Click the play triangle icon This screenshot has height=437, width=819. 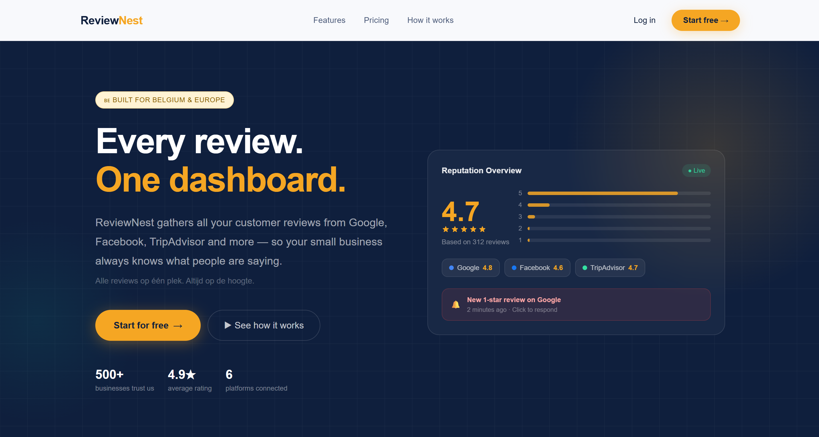pos(228,325)
